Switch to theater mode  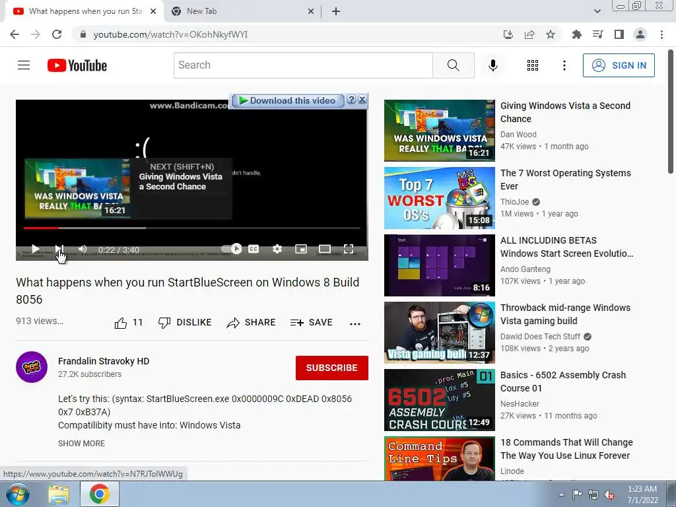coord(325,249)
